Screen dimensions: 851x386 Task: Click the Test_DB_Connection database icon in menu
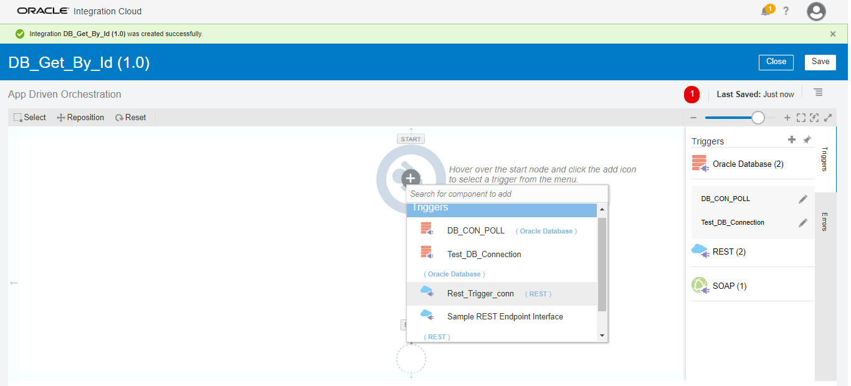coord(427,252)
